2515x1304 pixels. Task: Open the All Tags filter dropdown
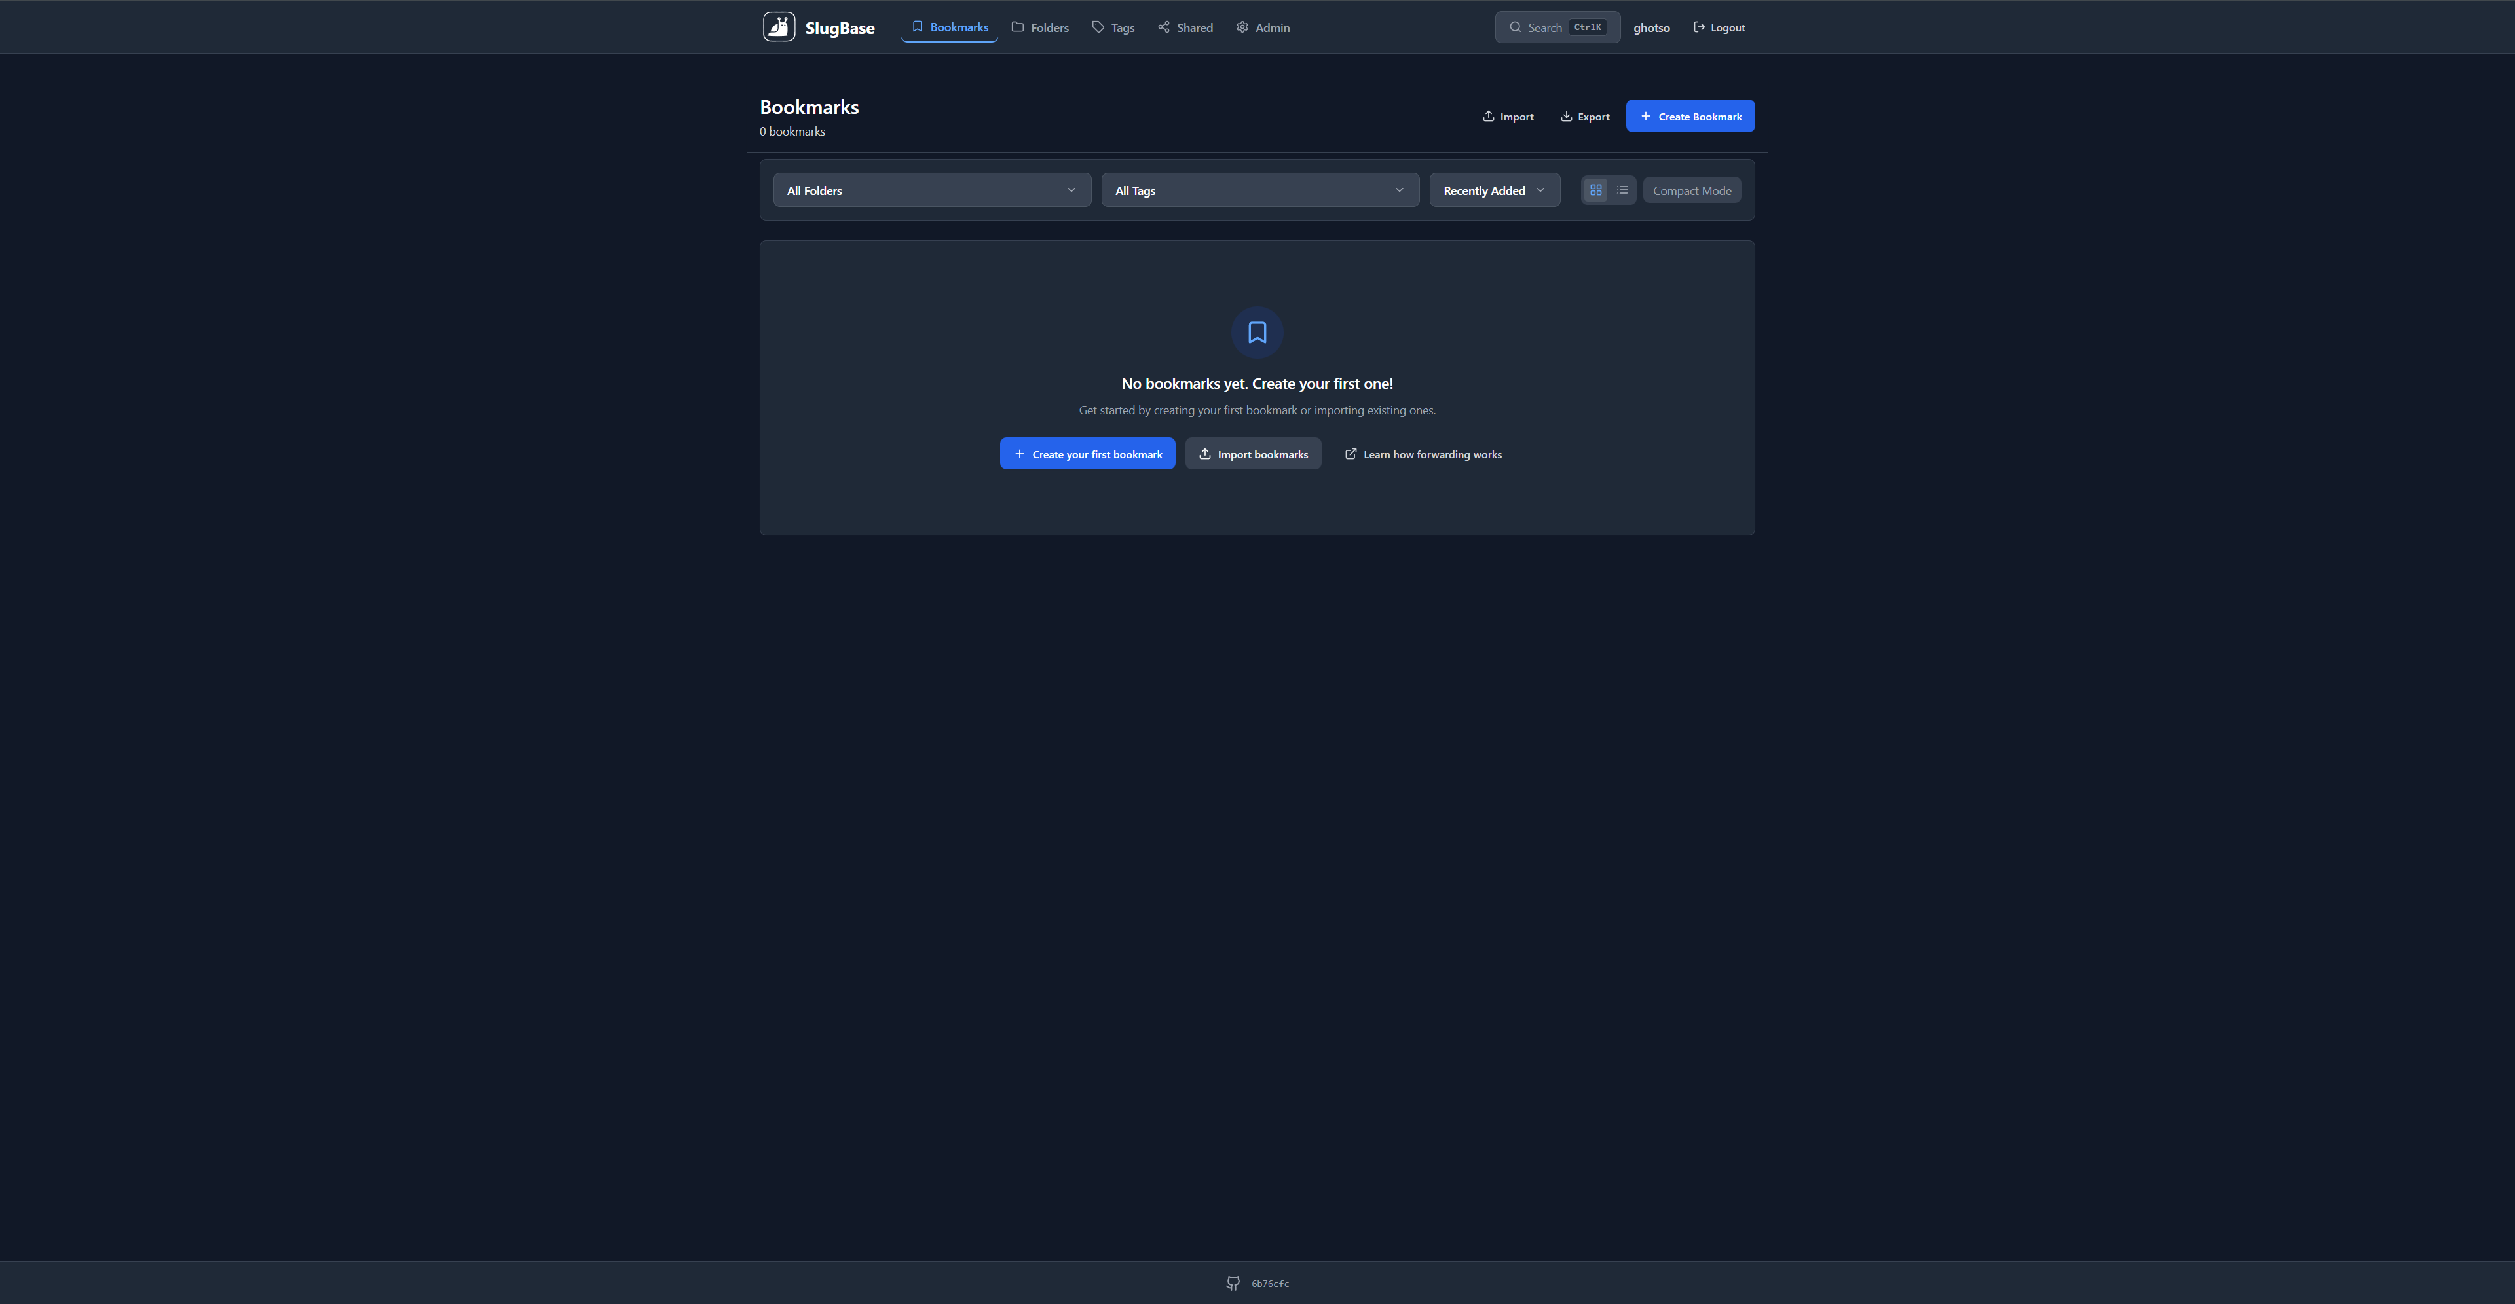click(x=1259, y=190)
